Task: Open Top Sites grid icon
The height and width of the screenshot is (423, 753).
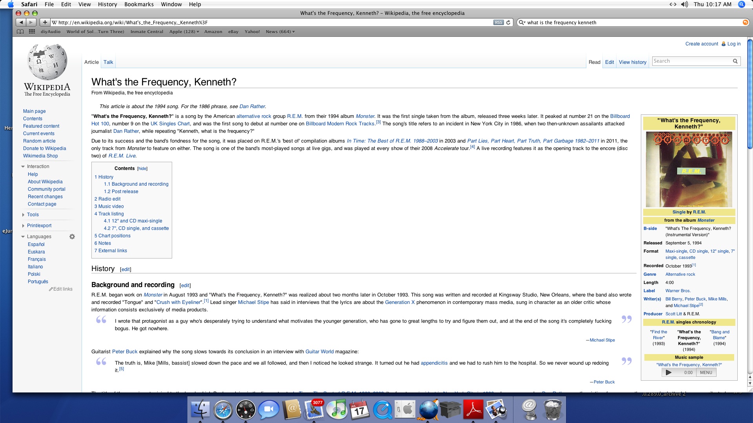Action: tap(32, 32)
